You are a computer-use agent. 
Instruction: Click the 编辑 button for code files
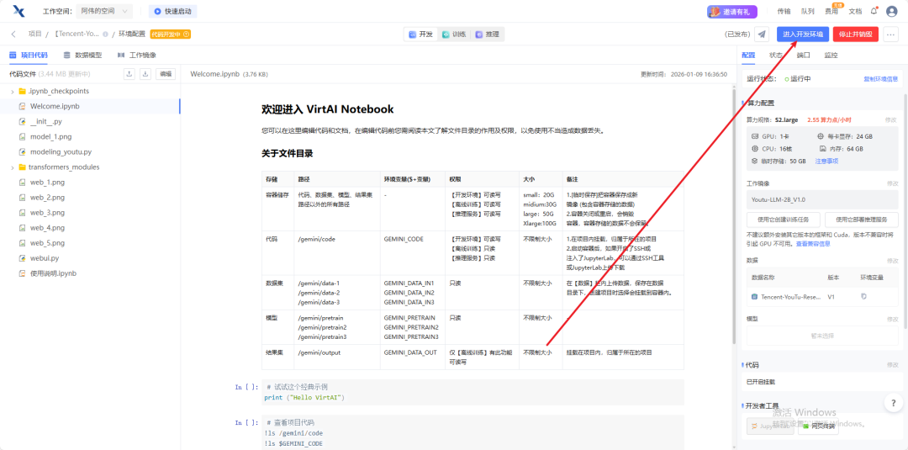tap(166, 73)
